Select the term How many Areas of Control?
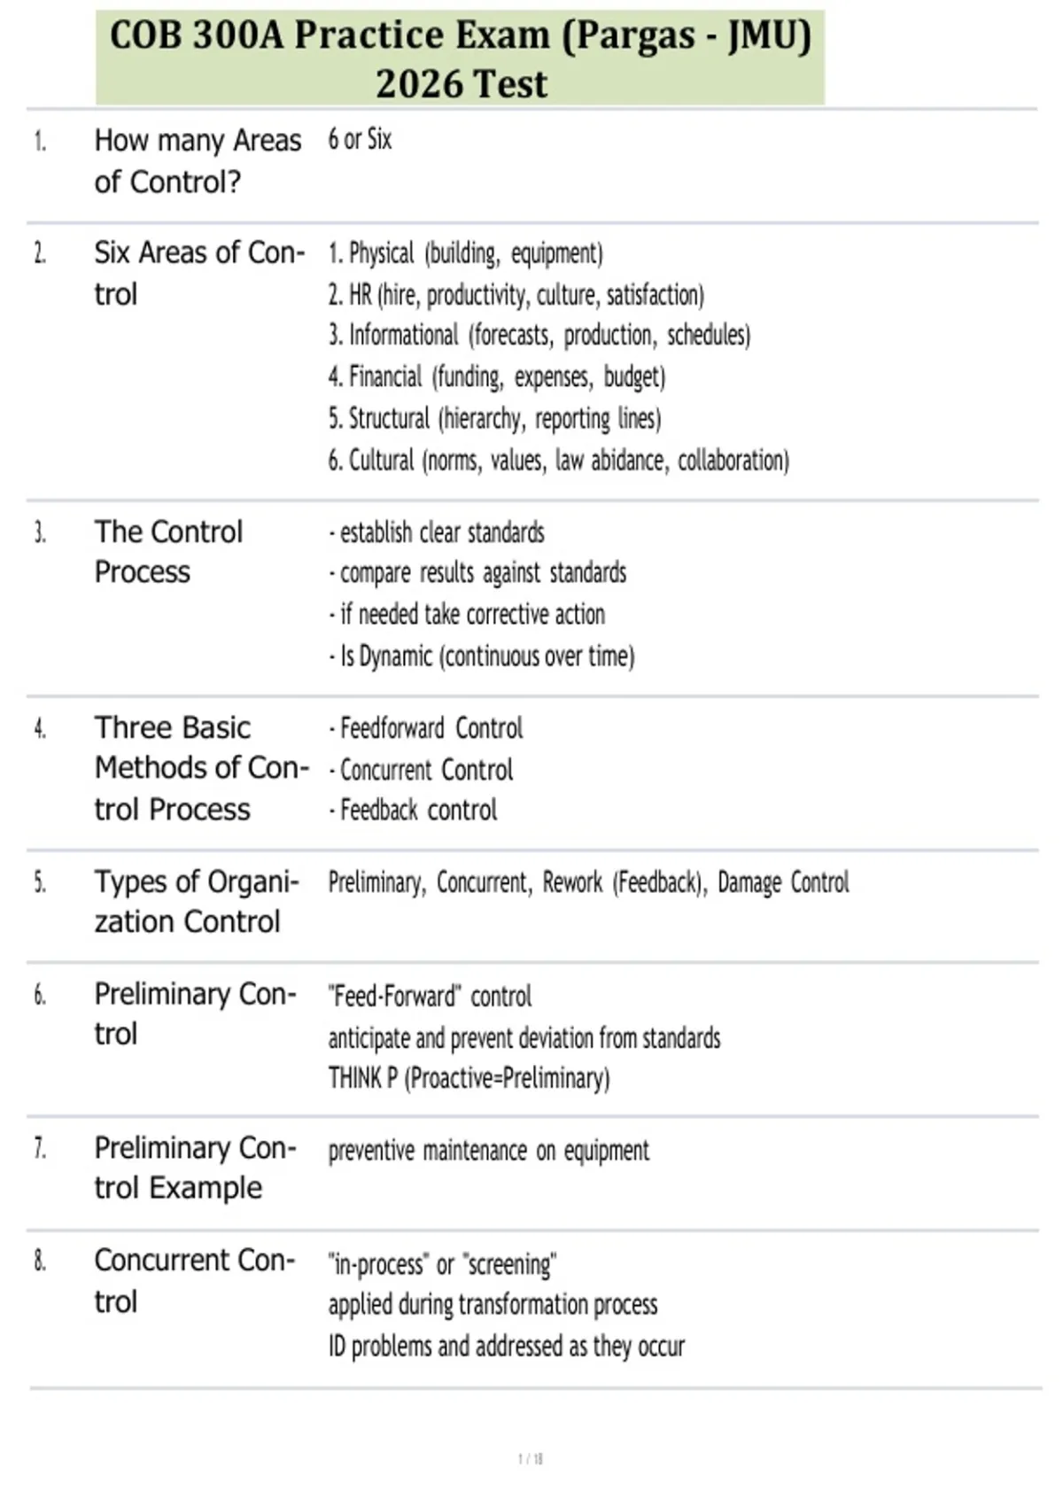The height and width of the screenshot is (1506, 1063). click(198, 161)
